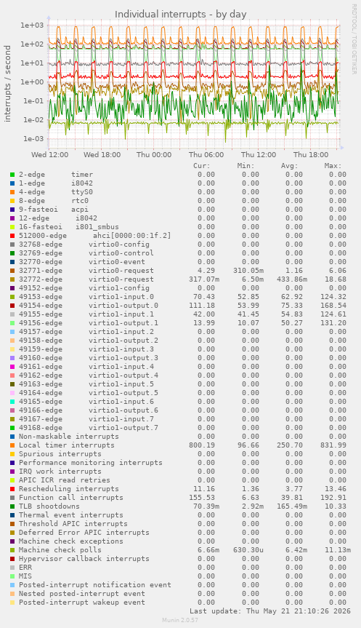Click the orange Local timer interrupts swatch
Image resolution: width=361 pixels, height=628 pixels.
(x=12, y=445)
